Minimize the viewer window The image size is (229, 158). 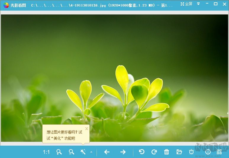207,4
